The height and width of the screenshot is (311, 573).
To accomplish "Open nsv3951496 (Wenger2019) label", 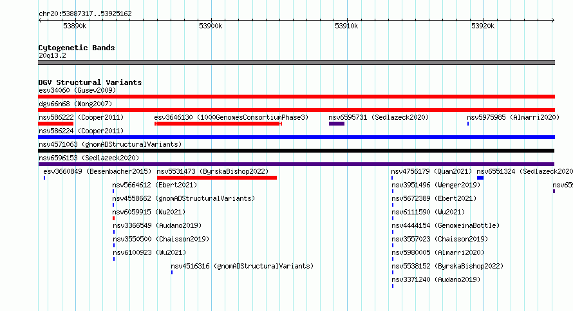I will [x=436, y=185].
